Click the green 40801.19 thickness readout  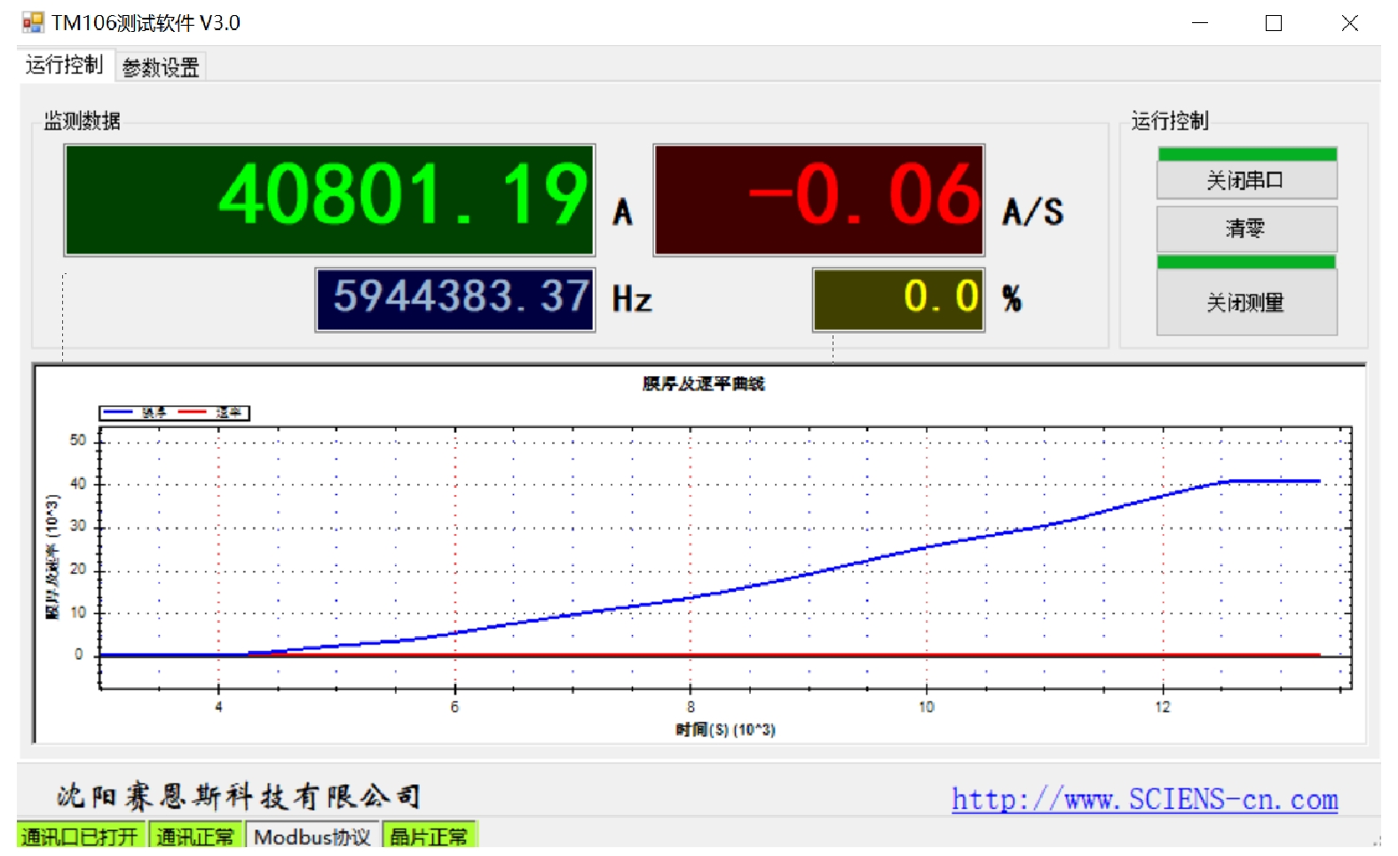329,200
